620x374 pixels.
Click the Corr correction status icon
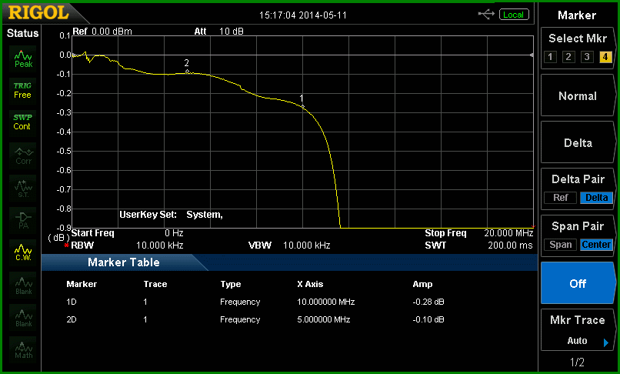point(23,155)
